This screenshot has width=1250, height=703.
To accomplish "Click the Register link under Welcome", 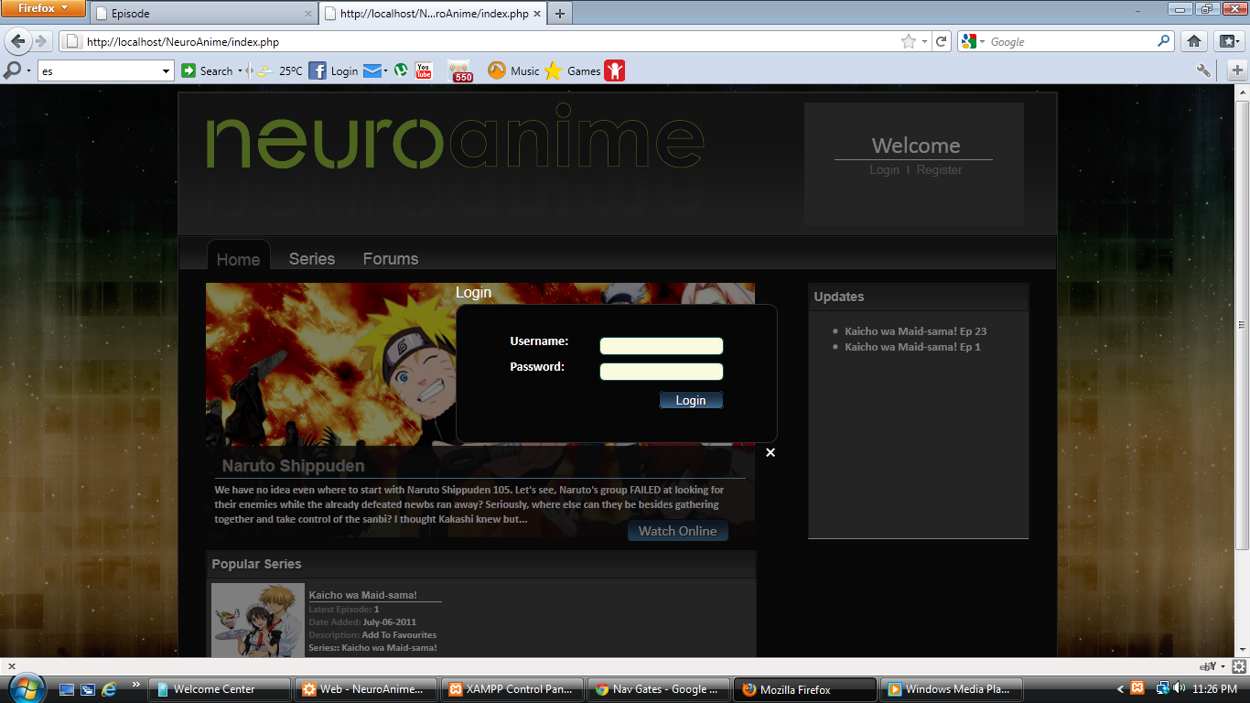I will (939, 170).
